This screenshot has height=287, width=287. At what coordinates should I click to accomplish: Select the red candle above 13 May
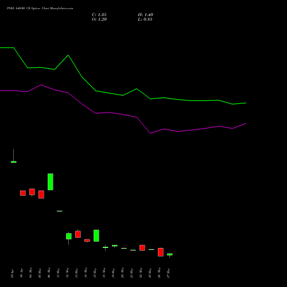coord(78,234)
